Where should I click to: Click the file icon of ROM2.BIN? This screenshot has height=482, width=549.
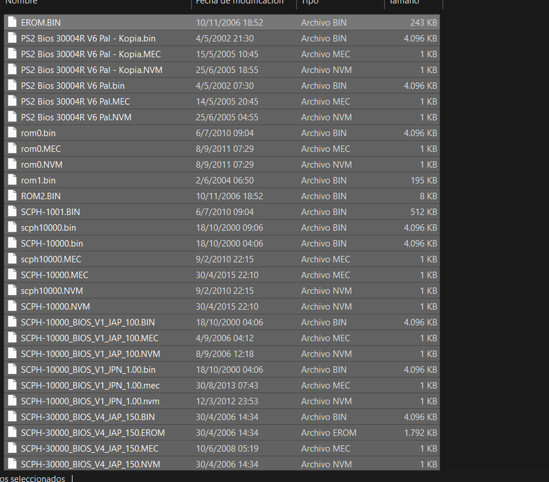pos(12,196)
